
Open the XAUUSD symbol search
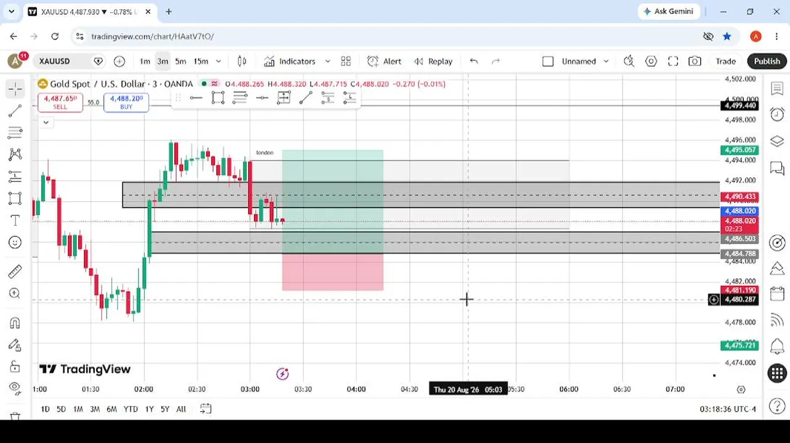(x=55, y=61)
